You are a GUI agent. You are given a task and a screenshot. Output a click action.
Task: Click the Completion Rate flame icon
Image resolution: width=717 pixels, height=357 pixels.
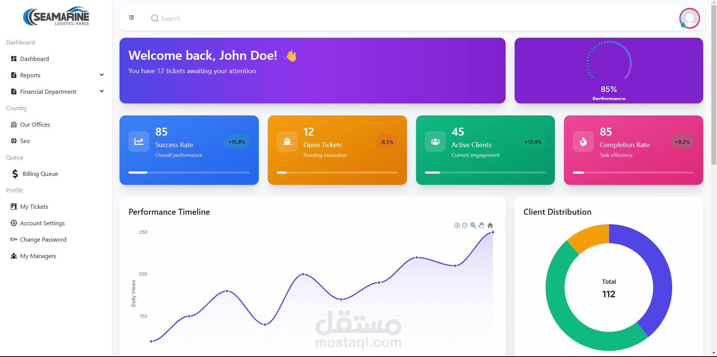583,142
